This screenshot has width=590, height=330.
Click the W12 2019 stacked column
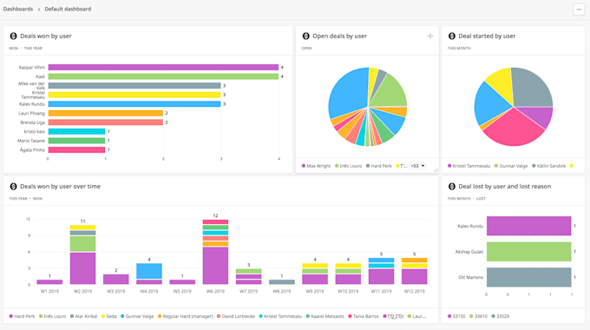click(x=414, y=271)
